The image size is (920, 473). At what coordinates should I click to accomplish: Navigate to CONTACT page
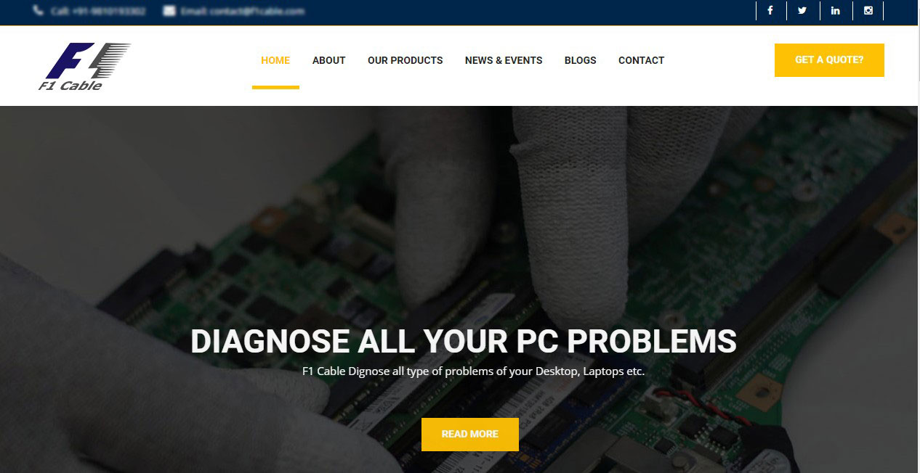[641, 60]
